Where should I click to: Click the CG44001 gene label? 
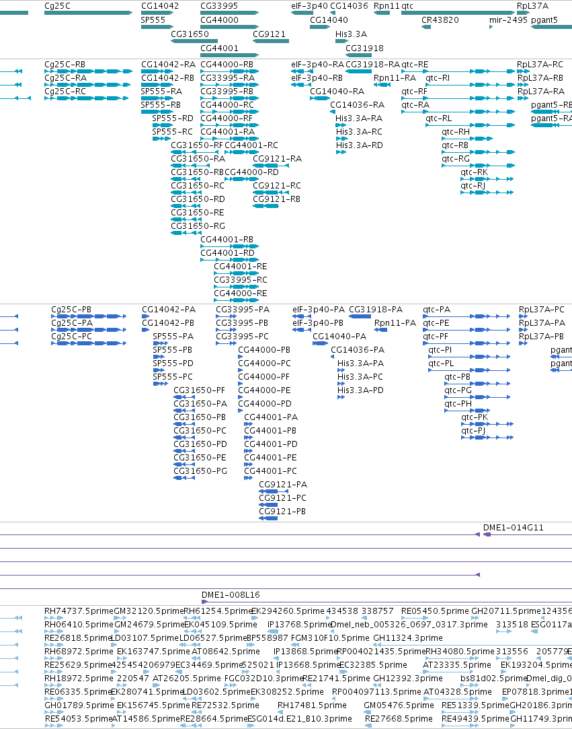(220, 48)
